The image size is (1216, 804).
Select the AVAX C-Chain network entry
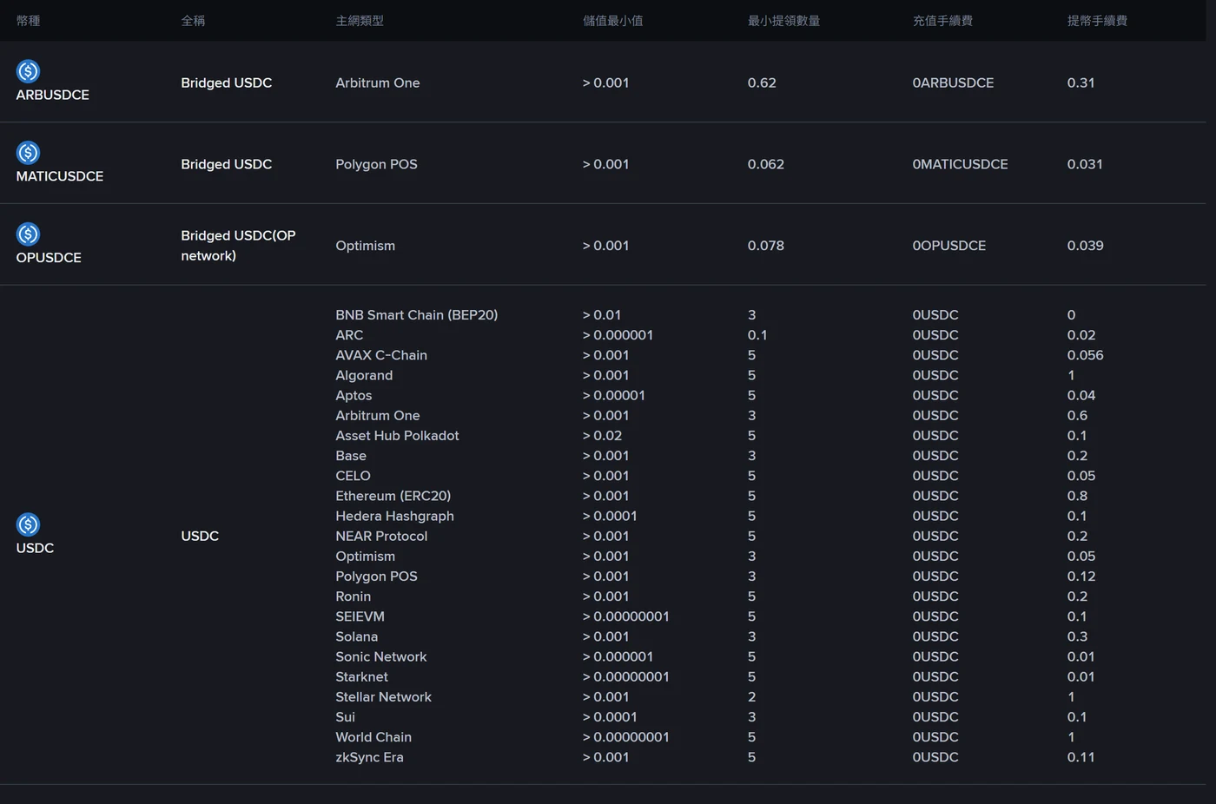381,355
